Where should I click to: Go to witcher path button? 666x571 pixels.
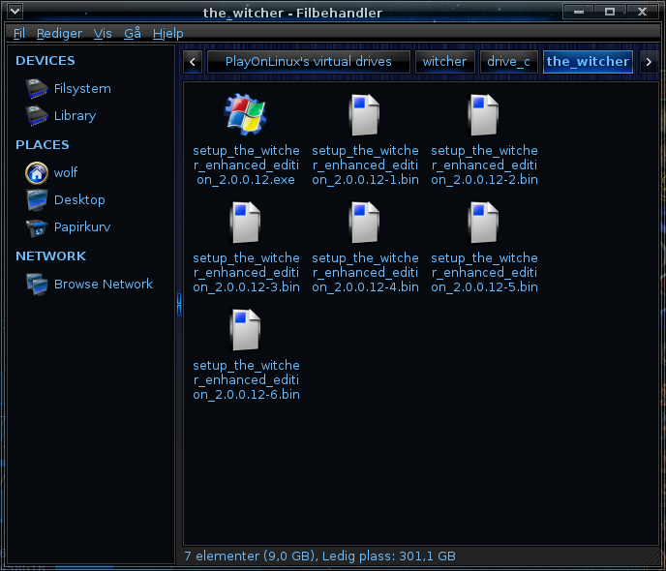(444, 62)
